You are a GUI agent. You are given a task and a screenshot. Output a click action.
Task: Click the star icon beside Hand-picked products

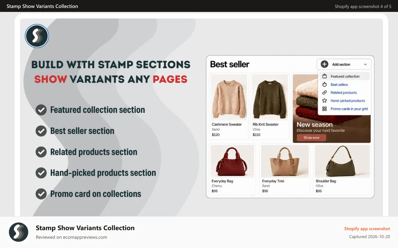click(x=324, y=101)
